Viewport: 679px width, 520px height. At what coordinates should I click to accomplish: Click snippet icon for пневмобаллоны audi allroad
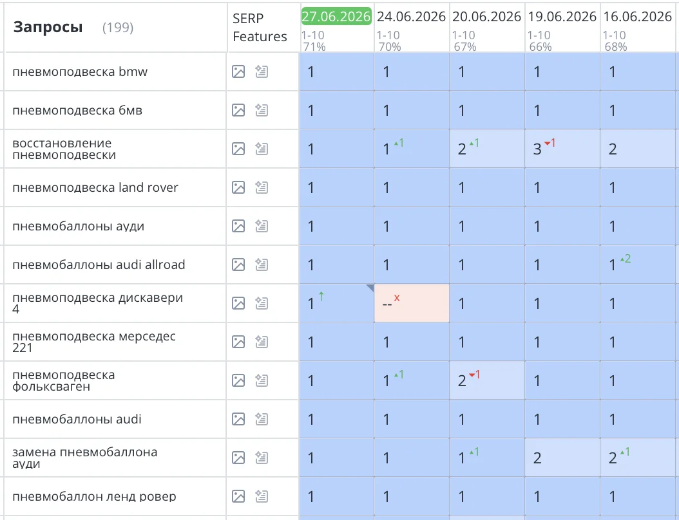pos(262,265)
